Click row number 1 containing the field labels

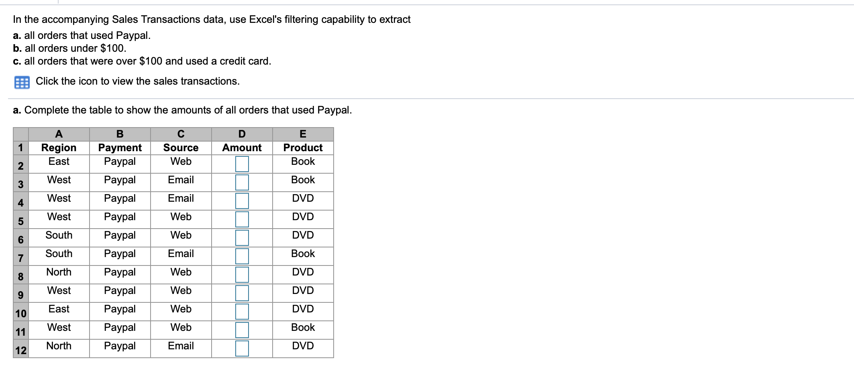coord(20,148)
